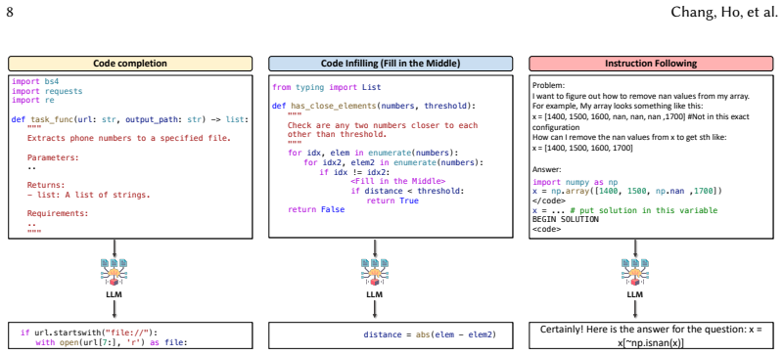
Task: Click 'Check are any two numbers closer to each'
Action: (x=383, y=125)
